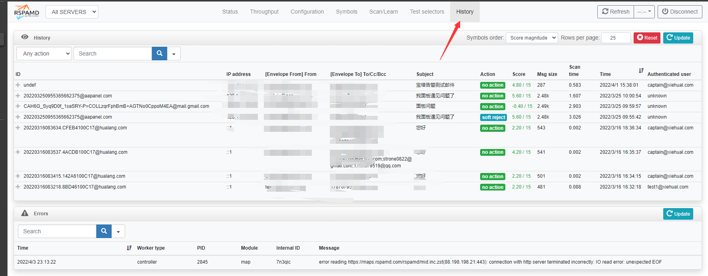The height and width of the screenshot is (276, 708).
Task: Click the 2022/4/1 15:38:01 timestamp
Action: coord(619,85)
